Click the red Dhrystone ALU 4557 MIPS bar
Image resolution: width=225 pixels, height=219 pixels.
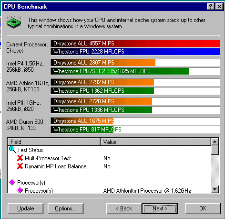135,44
